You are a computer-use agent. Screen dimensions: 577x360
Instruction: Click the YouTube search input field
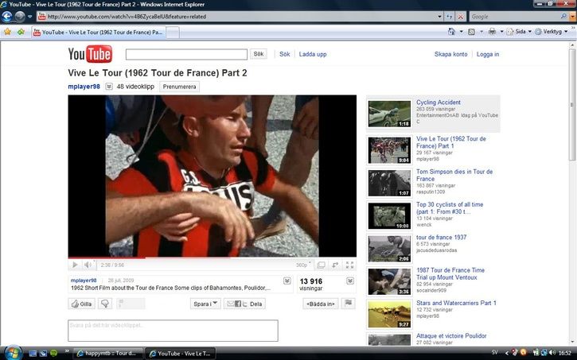tap(186, 54)
